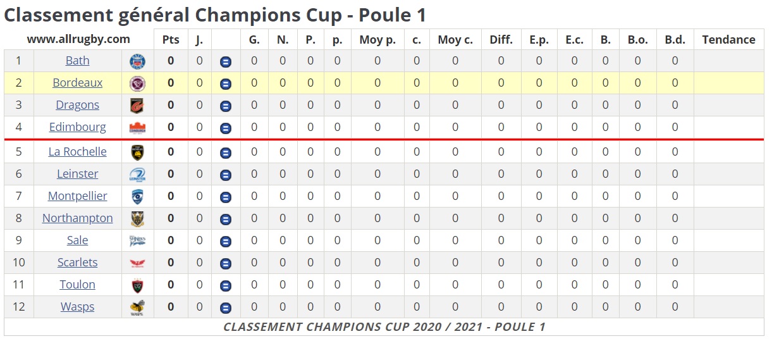Click the La Rochelle club logo
The height and width of the screenshot is (360, 779).
137,152
